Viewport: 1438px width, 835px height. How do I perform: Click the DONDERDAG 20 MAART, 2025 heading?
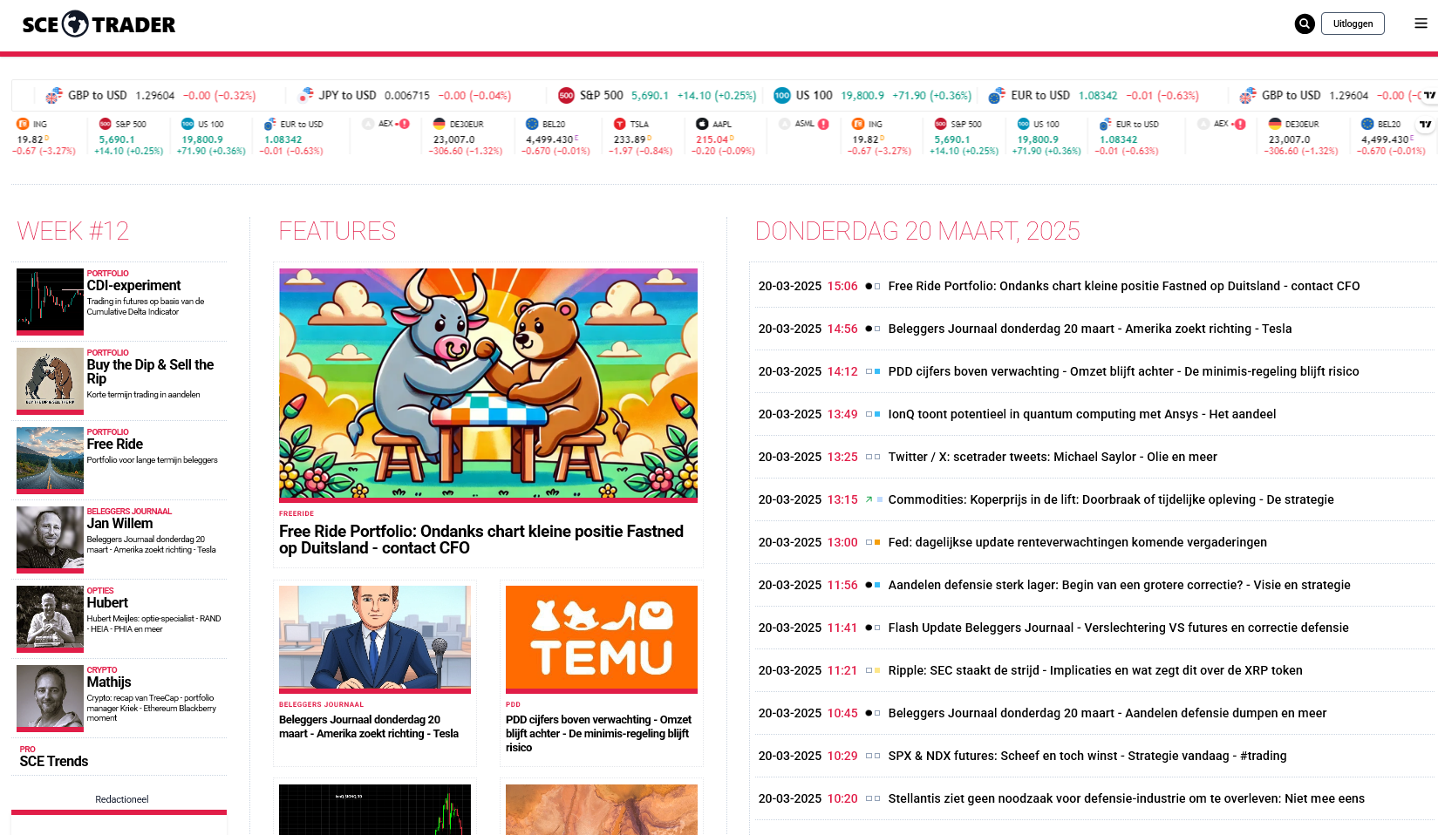pos(917,231)
